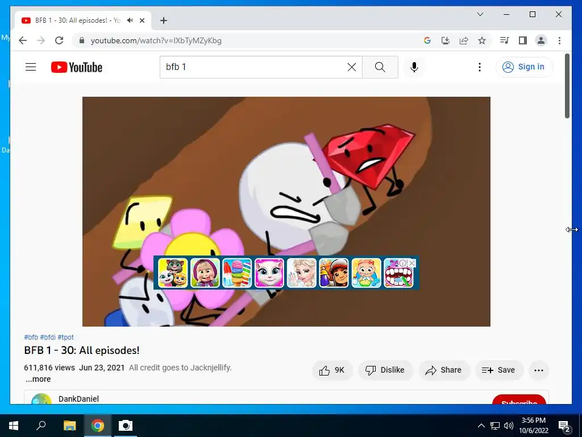The height and width of the screenshot is (437, 582).
Task: Open the network tray icon
Action: tap(495, 426)
